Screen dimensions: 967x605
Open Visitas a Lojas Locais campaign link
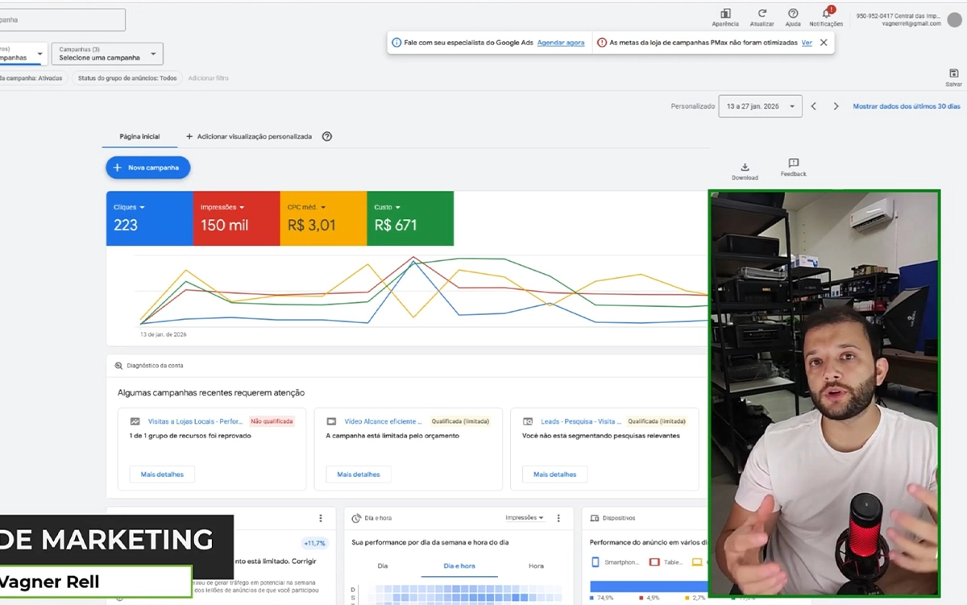[x=195, y=421]
